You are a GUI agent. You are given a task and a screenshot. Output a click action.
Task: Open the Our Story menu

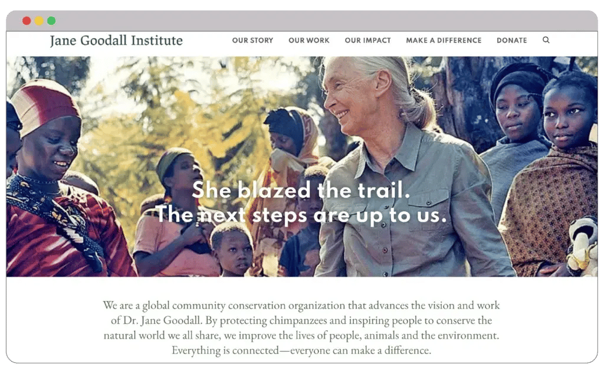[252, 41]
